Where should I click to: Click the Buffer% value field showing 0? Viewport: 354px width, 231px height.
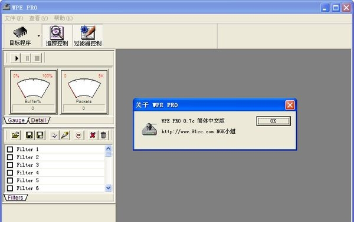tap(33, 108)
